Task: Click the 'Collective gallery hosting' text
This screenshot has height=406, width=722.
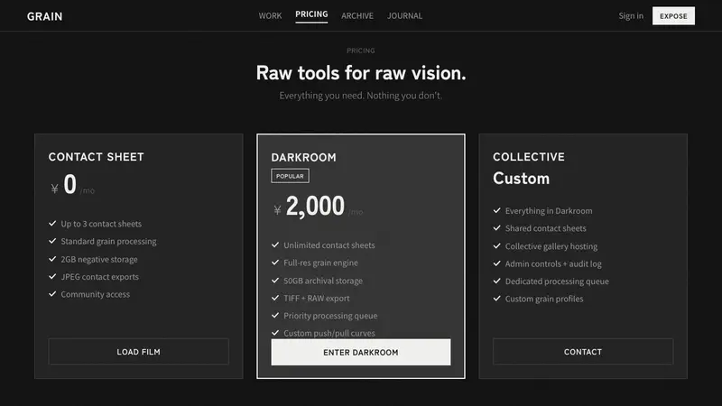Action: (551, 246)
